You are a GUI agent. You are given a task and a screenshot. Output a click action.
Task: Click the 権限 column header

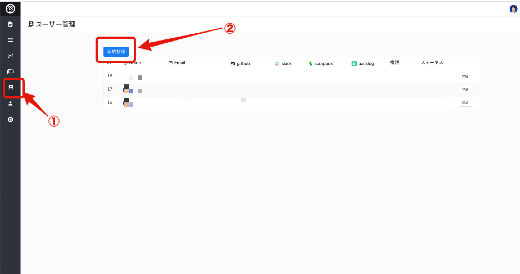pyautogui.click(x=395, y=62)
